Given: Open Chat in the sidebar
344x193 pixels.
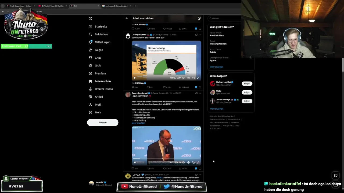Looking at the screenshot, I should [95, 58].
